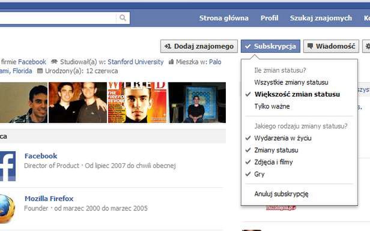Collapse the Subskrypcja dropdown button
This screenshot has height=231, width=370.
click(x=270, y=46)
